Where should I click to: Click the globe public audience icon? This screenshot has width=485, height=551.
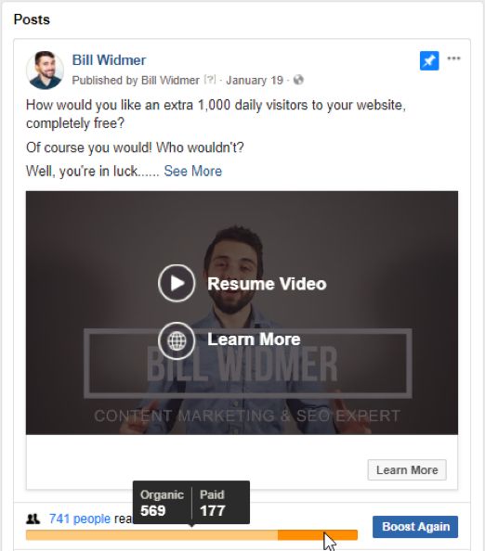click(x=298, y=80)
